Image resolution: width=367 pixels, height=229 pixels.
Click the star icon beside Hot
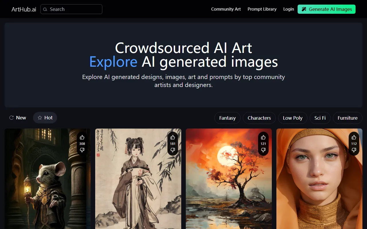click(x=40, y=117)
